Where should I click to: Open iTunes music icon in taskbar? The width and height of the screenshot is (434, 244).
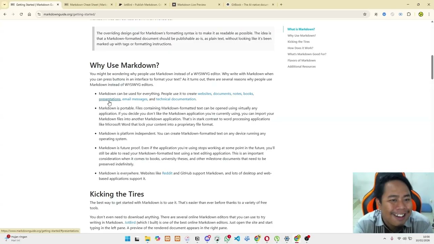click(x=187, y=239)
